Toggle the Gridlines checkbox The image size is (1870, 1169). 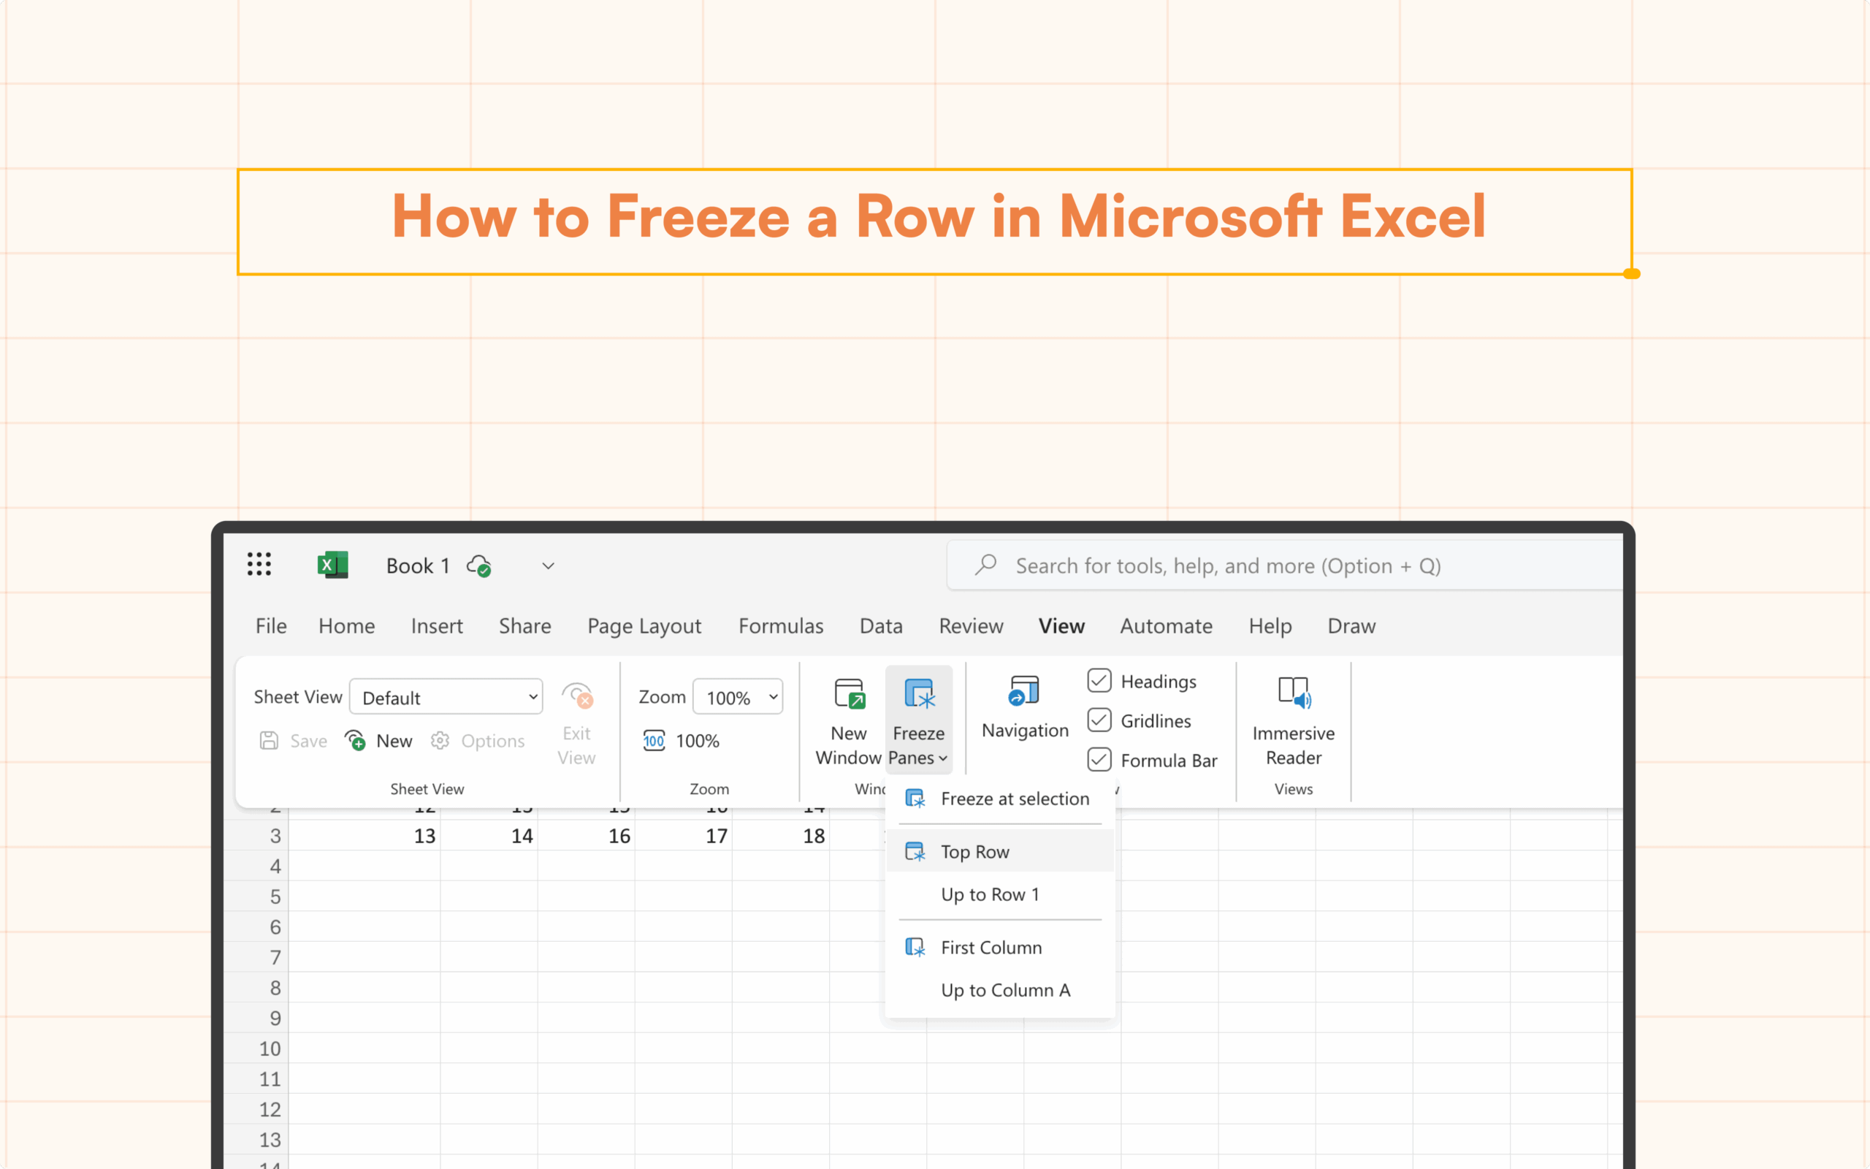(x=1099, y=720)
